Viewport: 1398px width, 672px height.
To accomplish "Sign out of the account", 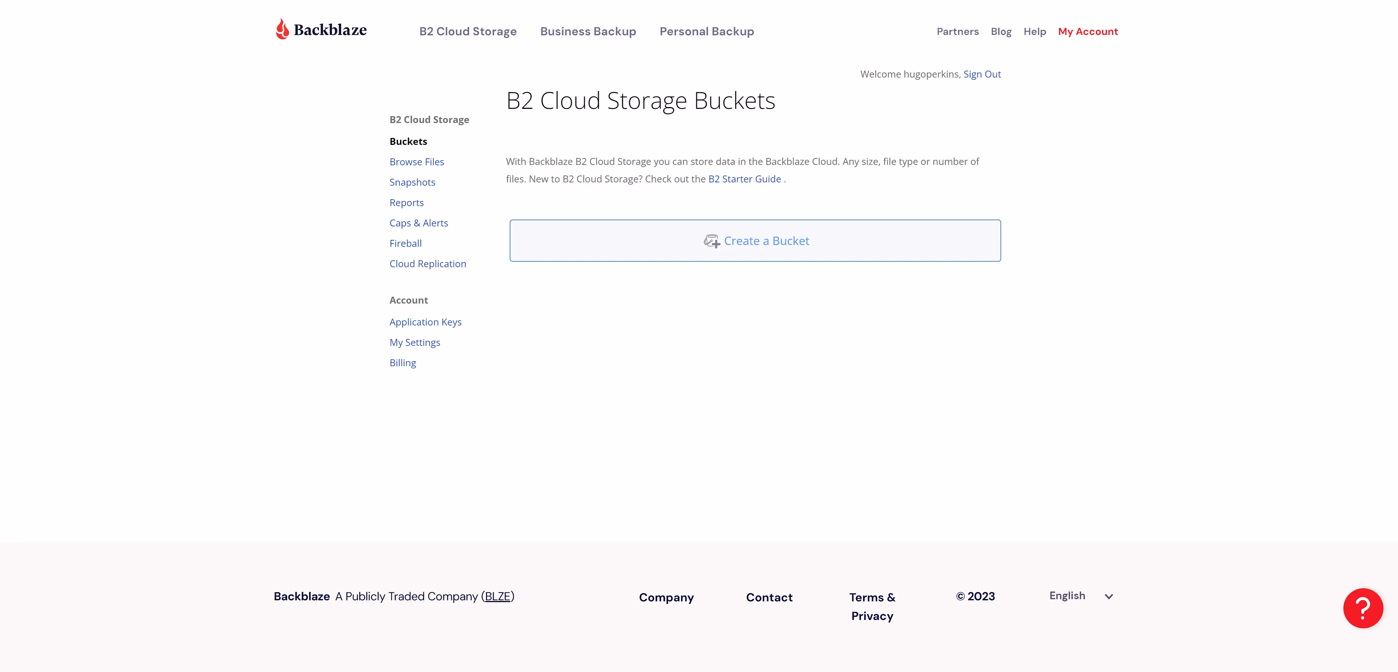I will (x=982, y=74).
